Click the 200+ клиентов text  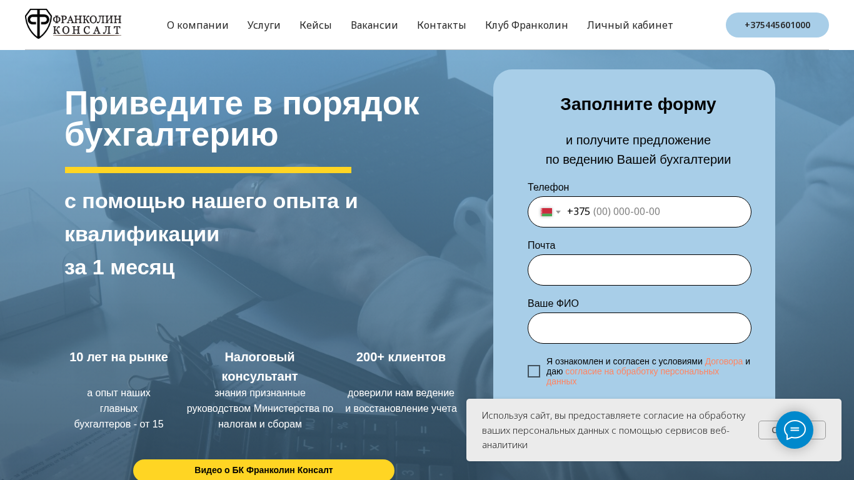click(x=401, y=357)
